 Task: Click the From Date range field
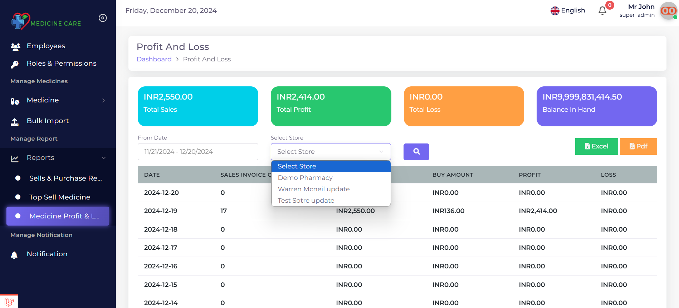pyautogui.click(x=198, y=152)
